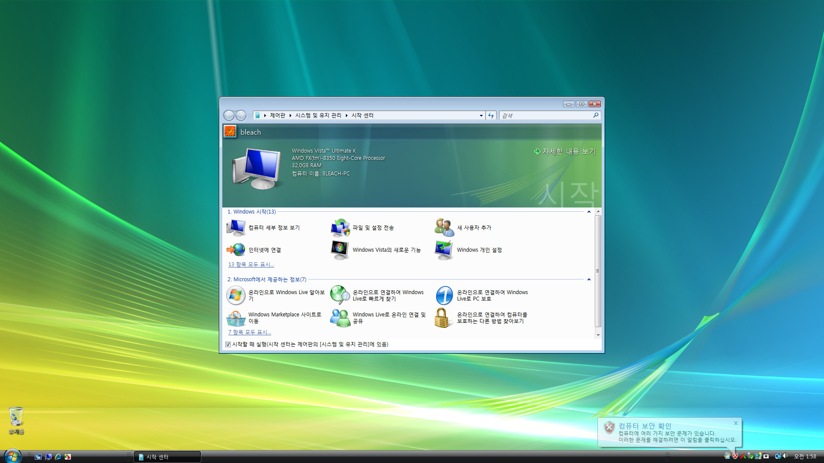Image resolution: width=824 pixels, height=463 pixels.
Task: Click the 2. Microsoft에서 제공하는 정보(7) heading
Action: click(267, 280)
